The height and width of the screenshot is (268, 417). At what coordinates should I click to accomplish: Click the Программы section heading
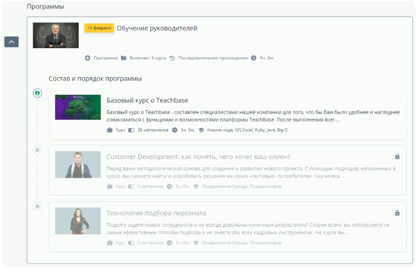(46, 6)
